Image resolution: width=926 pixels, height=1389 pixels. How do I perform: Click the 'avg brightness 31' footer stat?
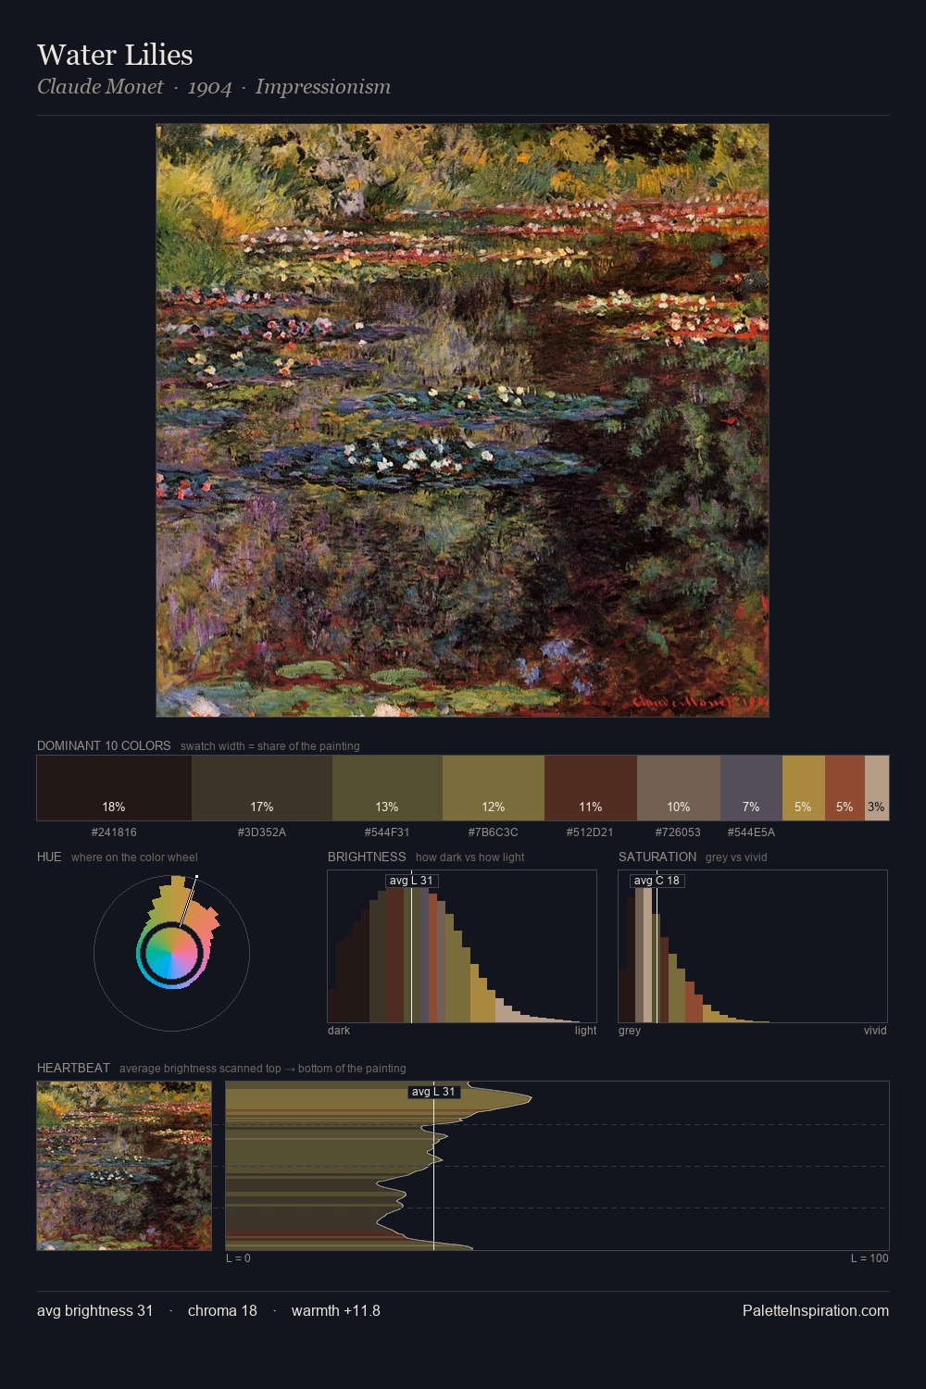[94, 1310]
